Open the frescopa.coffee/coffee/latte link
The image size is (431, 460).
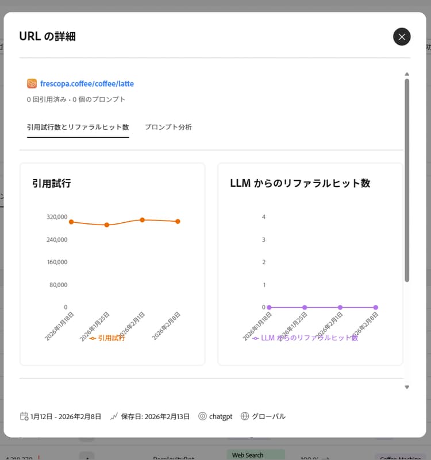(x=88, y=83)
